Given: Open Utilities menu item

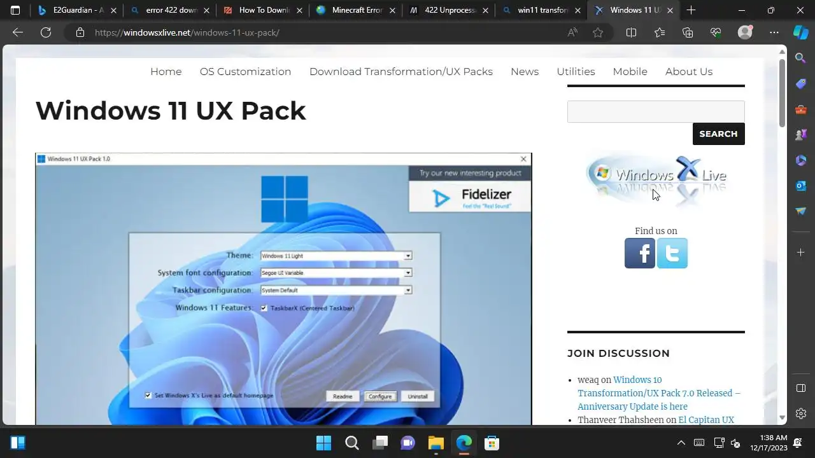Looking at the screenshot, I should pos(576,71).
